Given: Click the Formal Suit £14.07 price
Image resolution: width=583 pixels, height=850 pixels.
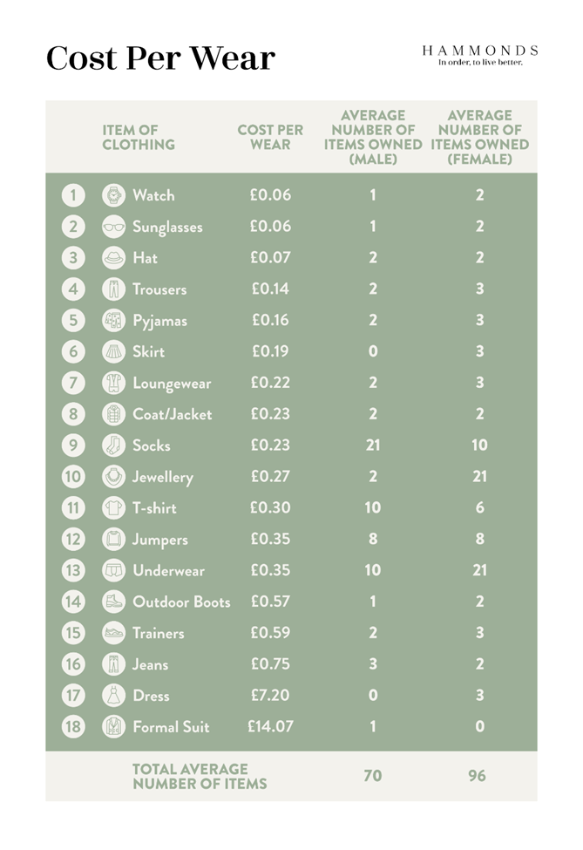Looking at the screenshot, I should tap(270, 726).
